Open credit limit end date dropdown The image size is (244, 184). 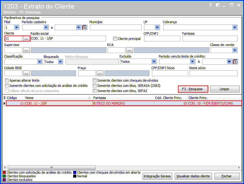point(229,62)
